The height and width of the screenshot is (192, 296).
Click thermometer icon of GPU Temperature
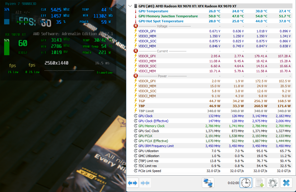tap(135, 11)
